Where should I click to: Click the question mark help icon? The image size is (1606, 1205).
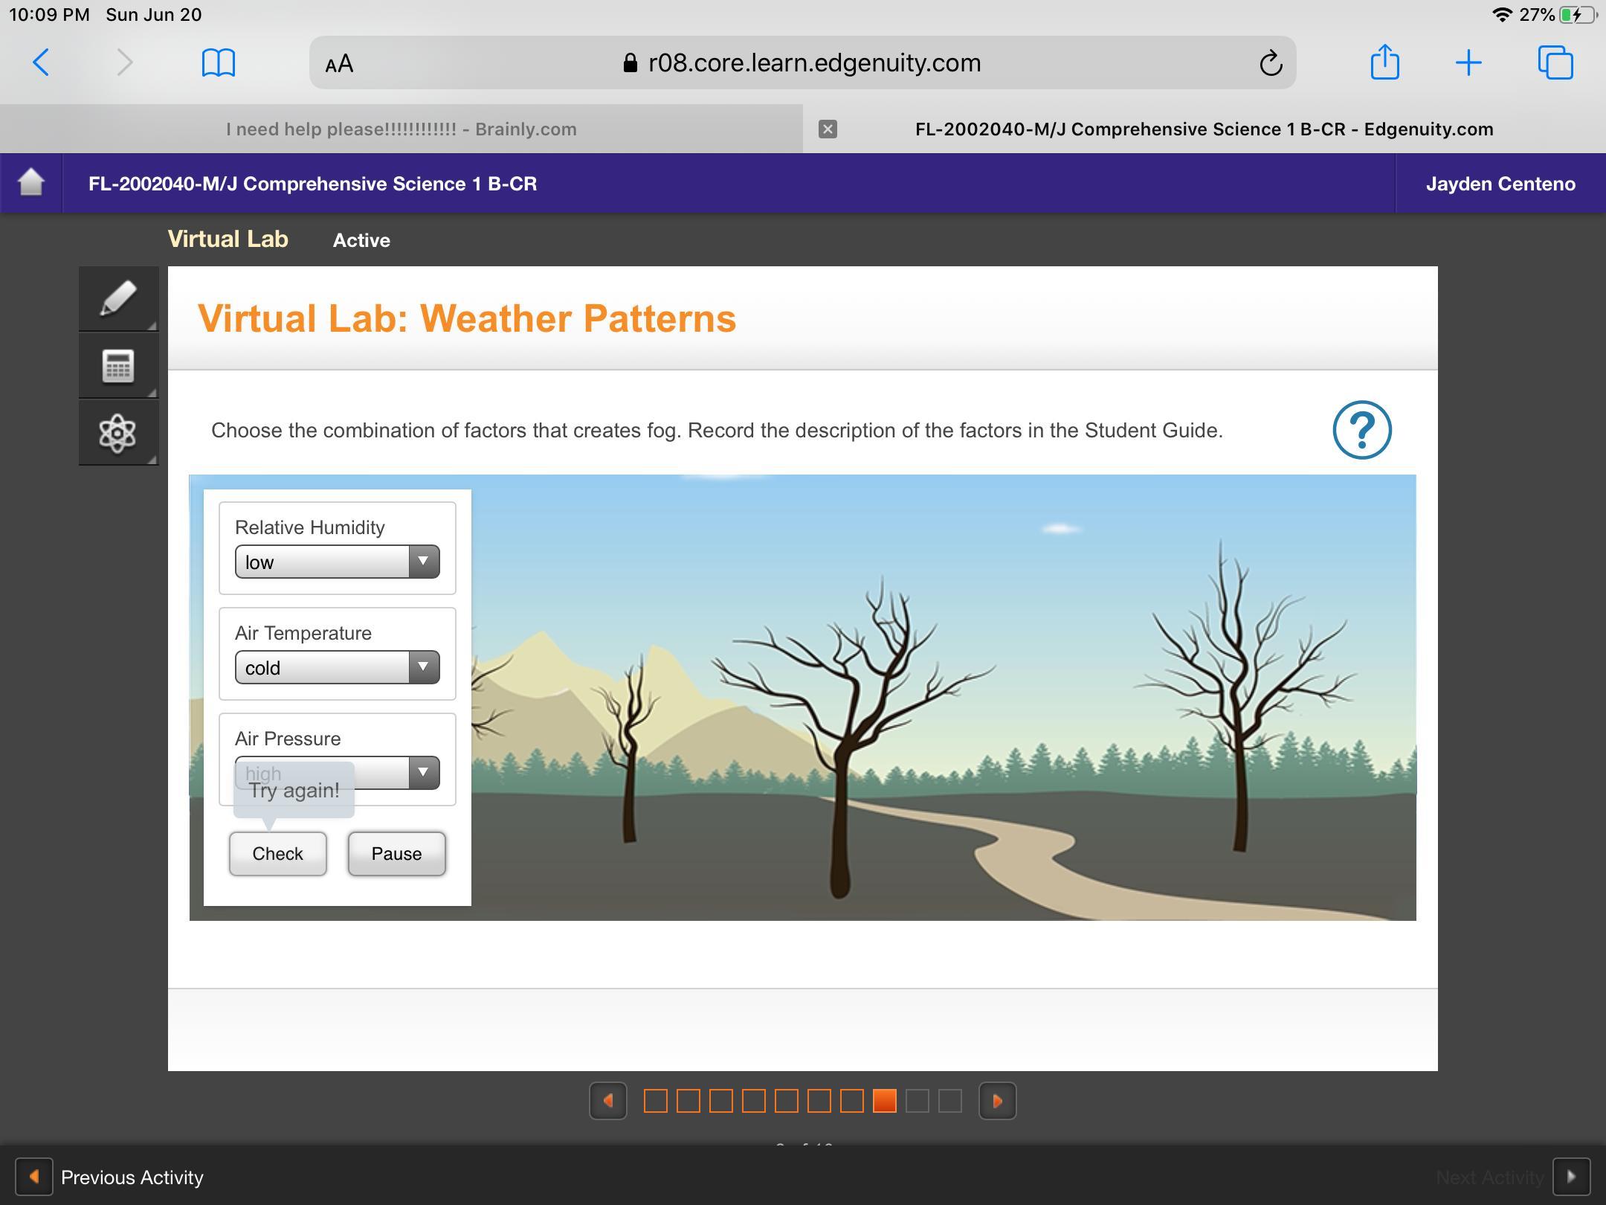tap(1361, 430)
